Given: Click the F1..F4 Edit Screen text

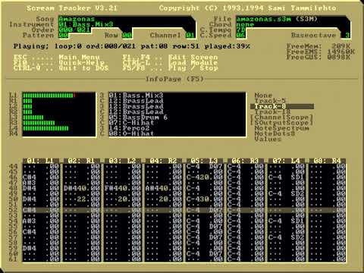Looking at the screenshot, I should (170, 58).
